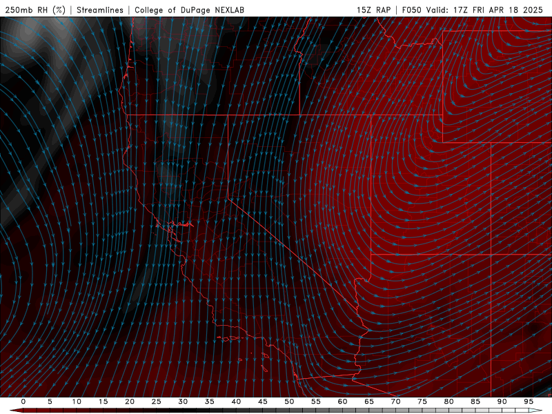Click the "55" color scale label
This screenshot has width=552, height=414.
pyautogui.click(x=316, y=402)
